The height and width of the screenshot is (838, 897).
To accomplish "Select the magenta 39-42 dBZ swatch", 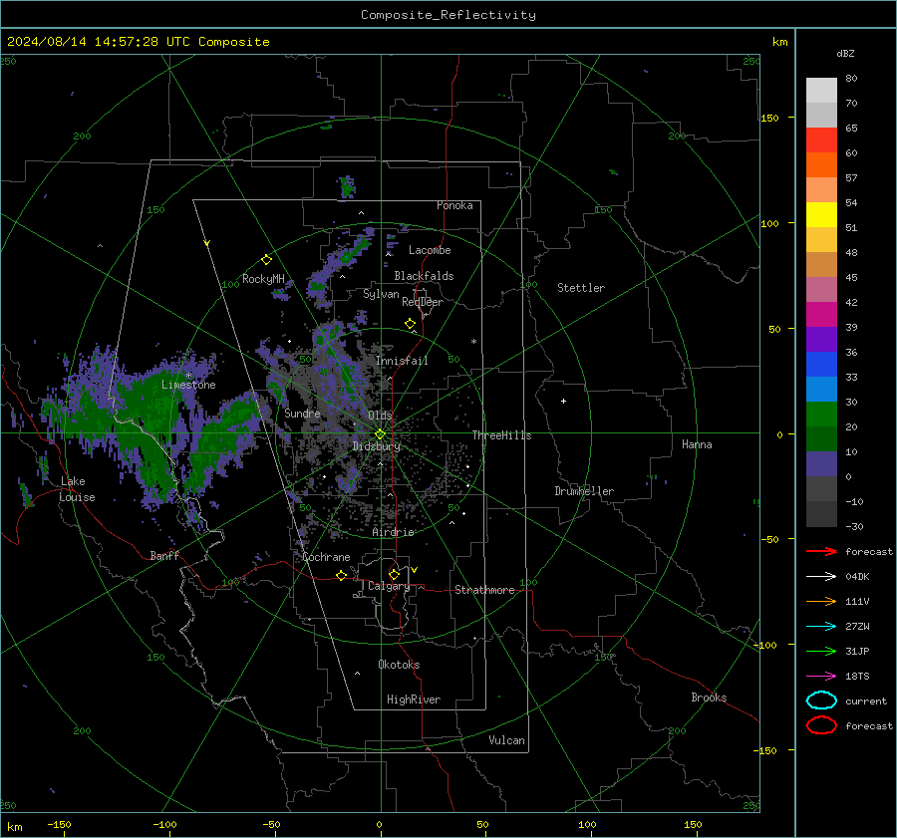I will [821, 314].
